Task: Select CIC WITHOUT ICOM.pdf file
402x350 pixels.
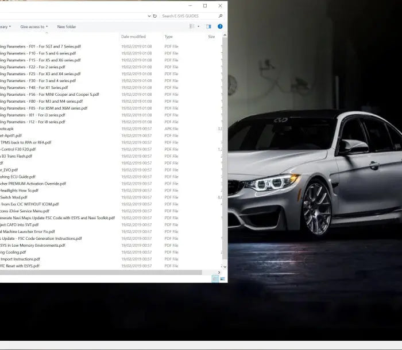Action: point(29,204)
